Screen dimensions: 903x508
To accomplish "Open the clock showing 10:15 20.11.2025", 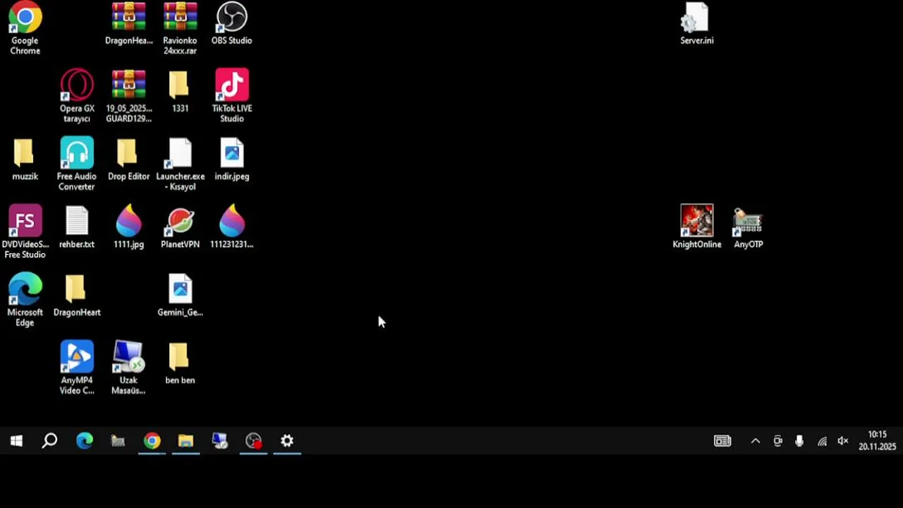I will (877, 441).
